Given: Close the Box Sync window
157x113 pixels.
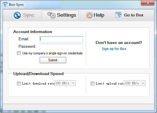Looking at the screenshot, I should point(148,3).
